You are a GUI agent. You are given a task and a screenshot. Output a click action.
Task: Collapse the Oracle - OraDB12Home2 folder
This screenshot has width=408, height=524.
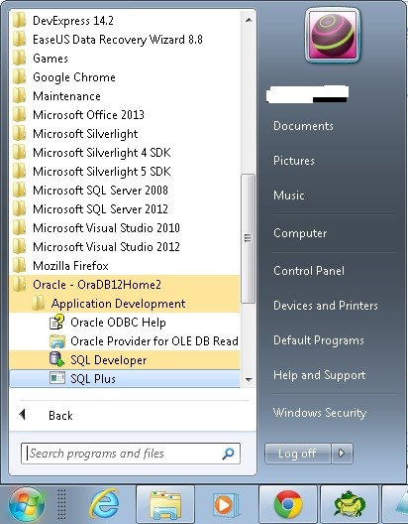125,285
